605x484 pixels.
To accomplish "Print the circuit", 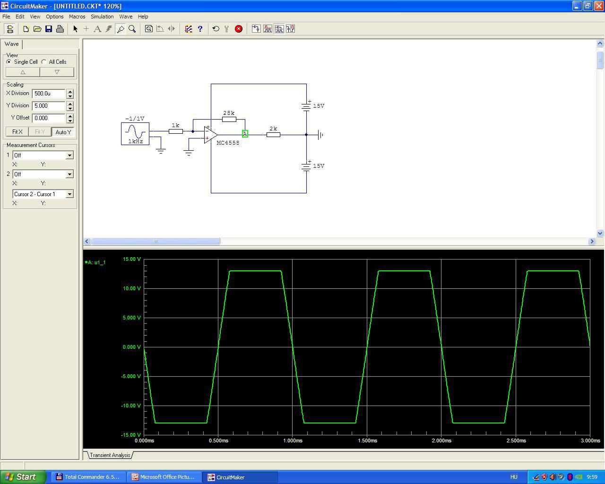I will coord(60,29).
